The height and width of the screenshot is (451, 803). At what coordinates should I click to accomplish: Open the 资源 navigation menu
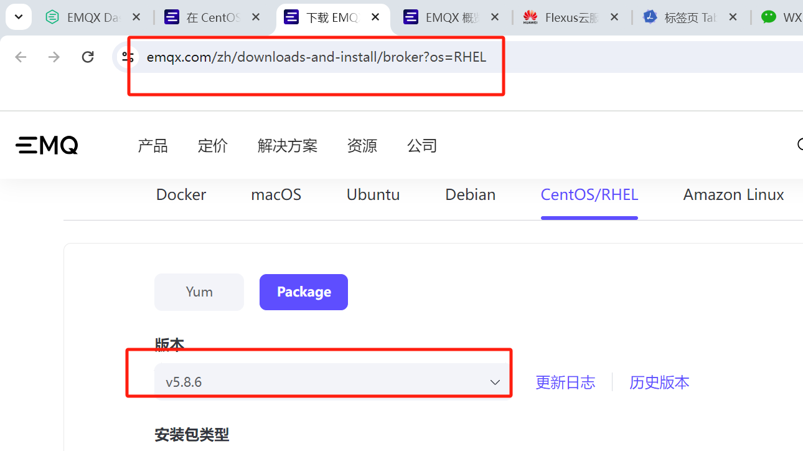362,146
